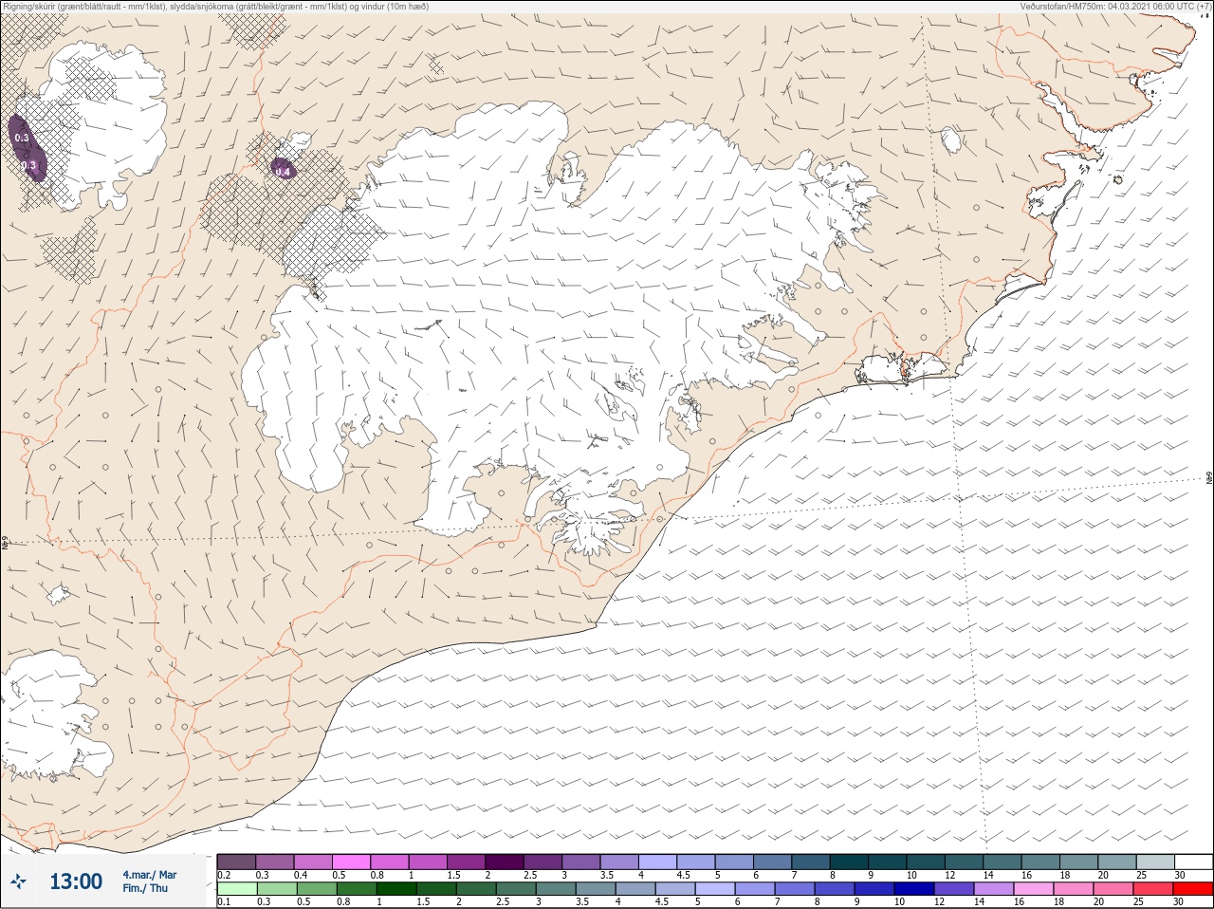The image size is (1214, 909).
Task: Select lower legend darkest green swatch labeled 1
Action: [396, 889]
